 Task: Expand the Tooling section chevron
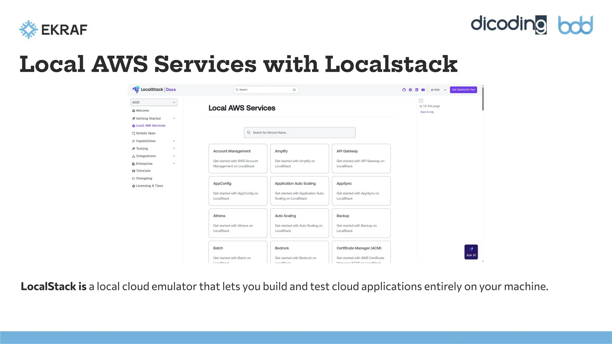point(174,148)
